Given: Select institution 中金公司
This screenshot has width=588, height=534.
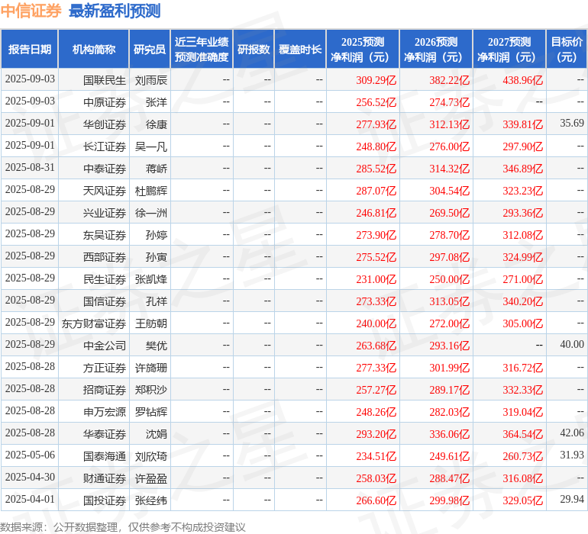Looking at the screenshot, I should tap(105, 346).
